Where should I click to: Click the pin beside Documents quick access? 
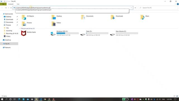pos(17,22)
